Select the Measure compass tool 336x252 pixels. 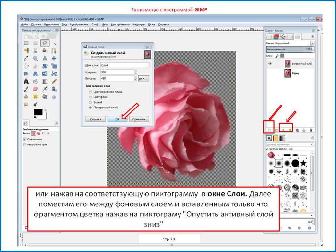click(x=45, y=58)
